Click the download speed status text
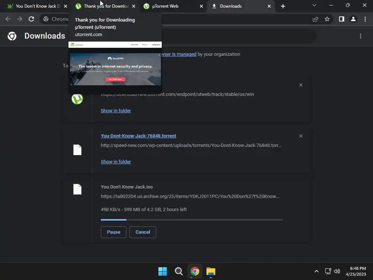 pos(144,210)
